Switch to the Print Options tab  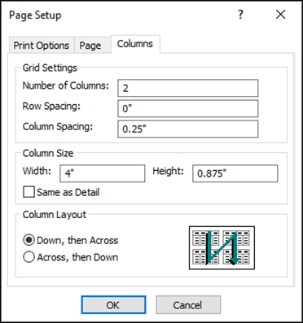click(x=42, y=46)
